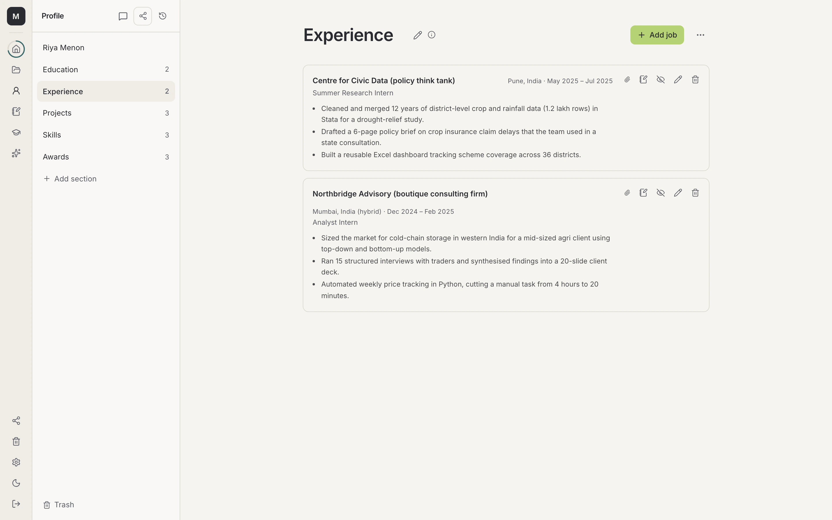
Task: Delete the Centre for Civic Data job
Action: tap(695, 80)
